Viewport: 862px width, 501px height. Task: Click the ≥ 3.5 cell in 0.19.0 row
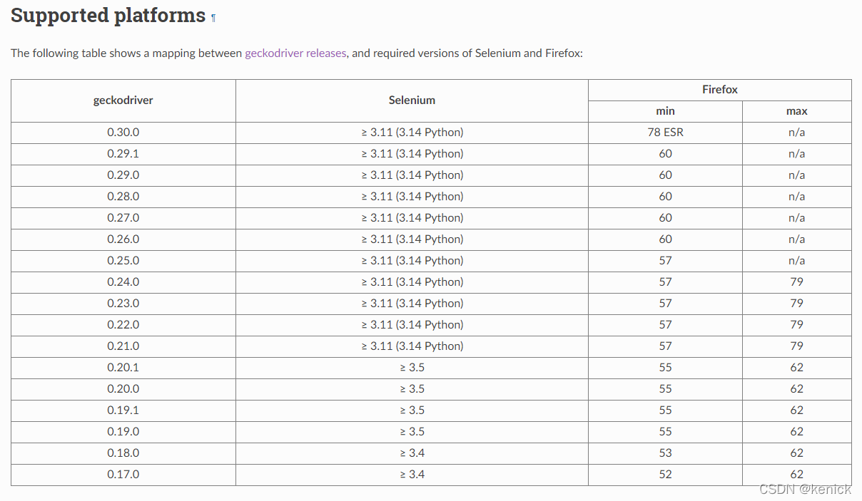pyautogui.click(x=412, y=432)
